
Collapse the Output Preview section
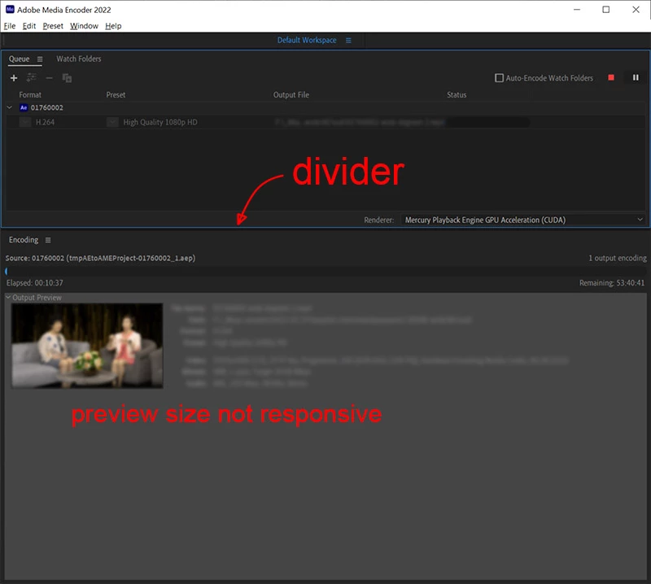pyautogui.click(x=8, y=297)
